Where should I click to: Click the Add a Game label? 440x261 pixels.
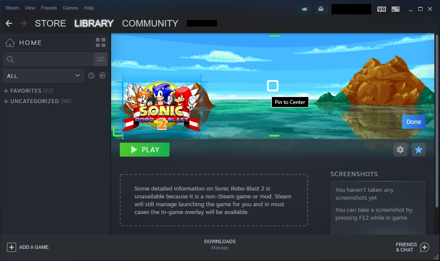[34, 247]
